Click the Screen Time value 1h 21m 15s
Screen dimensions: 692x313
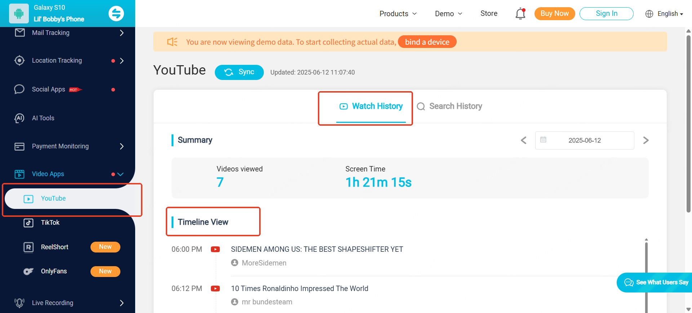[378, 182]
